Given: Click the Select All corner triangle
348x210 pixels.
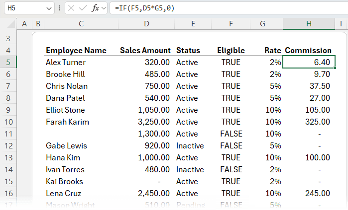Looking at the screenshot, I should click(x=11, y=24).
